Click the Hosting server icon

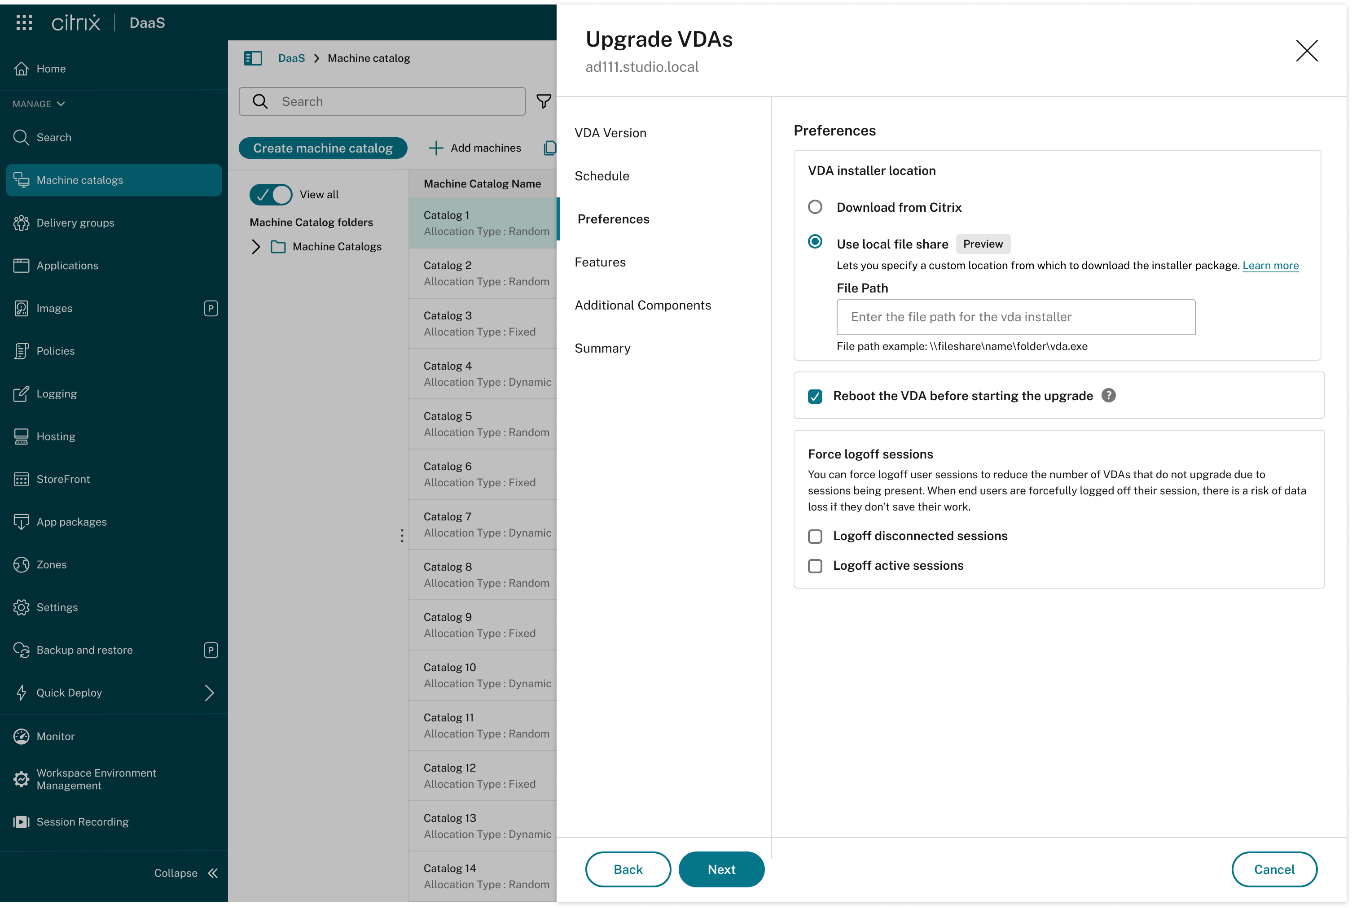(x=22, y=437)
